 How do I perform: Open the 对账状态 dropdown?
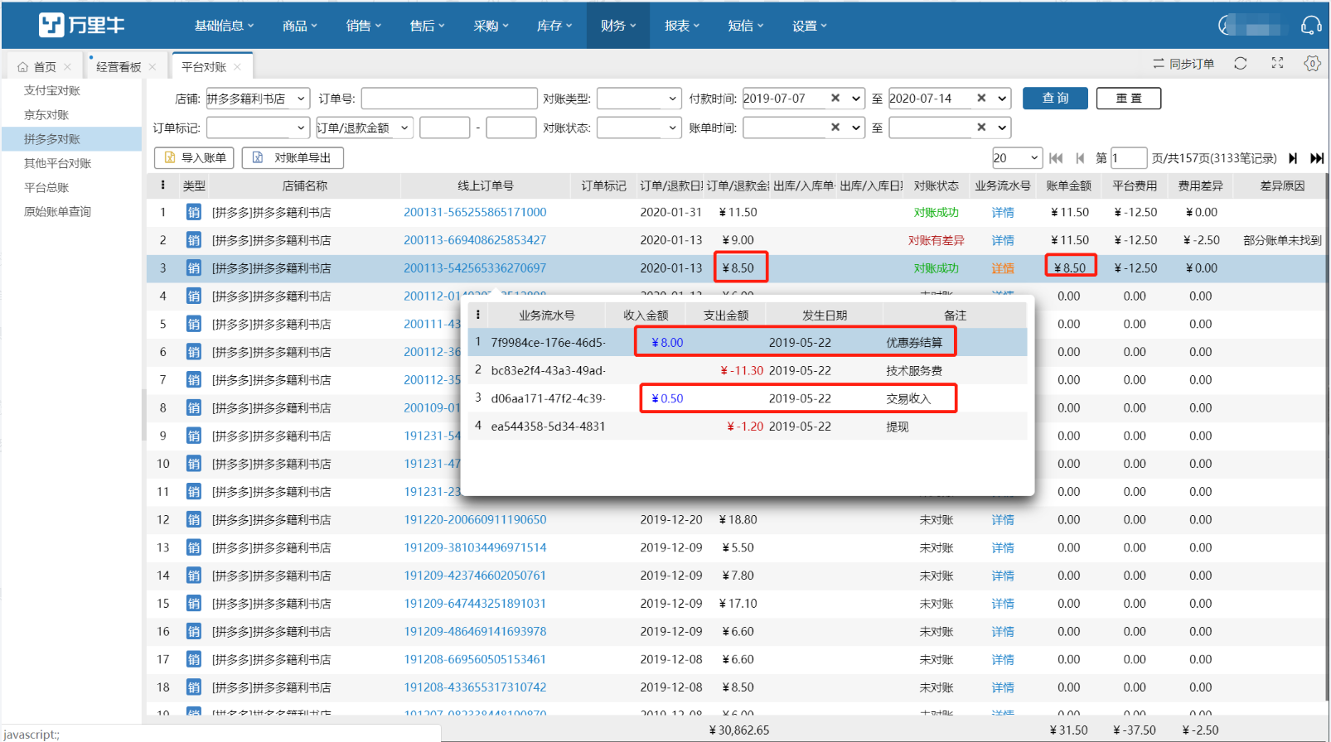pyautogui.click(x=639, y=128)
